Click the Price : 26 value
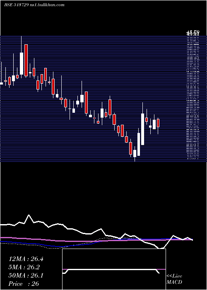 click(x=24, y=283)
